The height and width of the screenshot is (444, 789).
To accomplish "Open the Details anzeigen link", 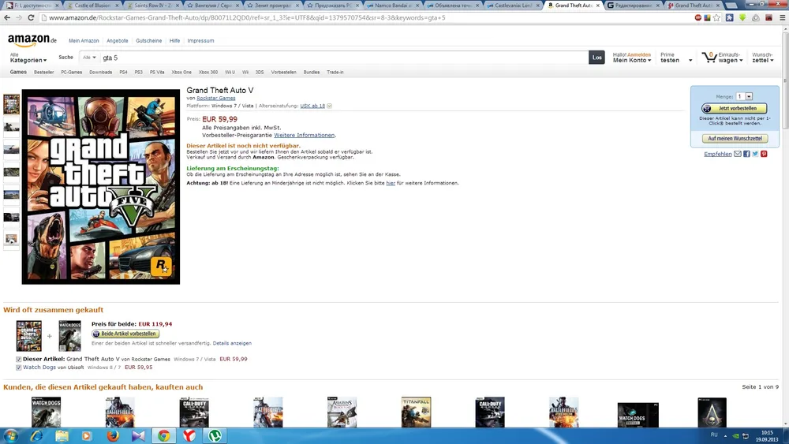I will (x=232, y=343).
